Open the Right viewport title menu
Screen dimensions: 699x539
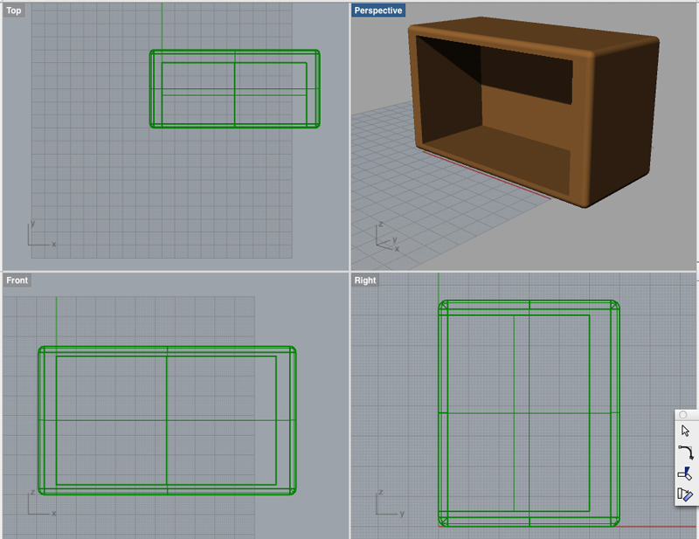(x=364, y=280)
